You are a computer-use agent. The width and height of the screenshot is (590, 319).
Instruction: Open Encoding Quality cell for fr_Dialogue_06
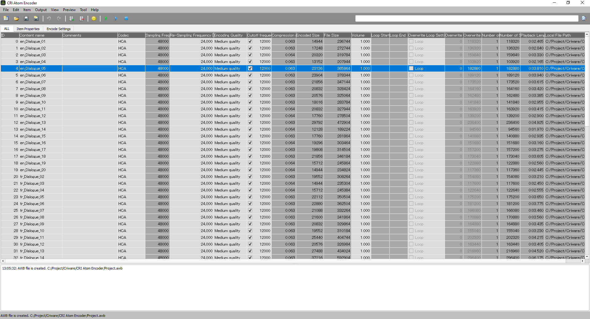[x=230, y=204]
